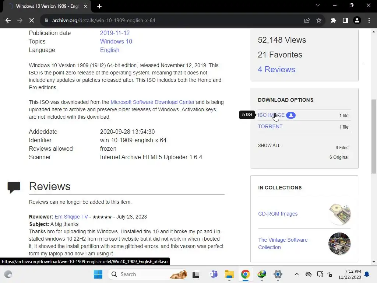Open the English language link
377x283 pixels.
[x=110, y=50]
